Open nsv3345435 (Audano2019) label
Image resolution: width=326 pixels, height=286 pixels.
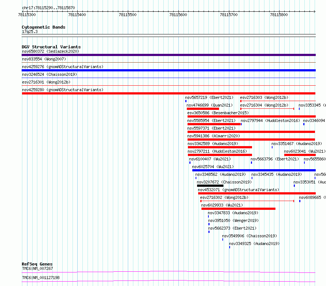click(x=277, y=174)
